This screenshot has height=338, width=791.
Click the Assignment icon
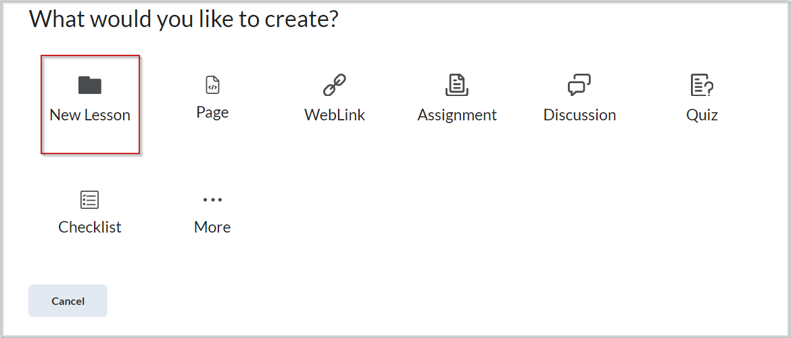click(x=457, y=85)
